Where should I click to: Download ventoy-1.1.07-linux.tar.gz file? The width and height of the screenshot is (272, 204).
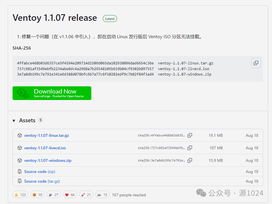pos(47,135)
